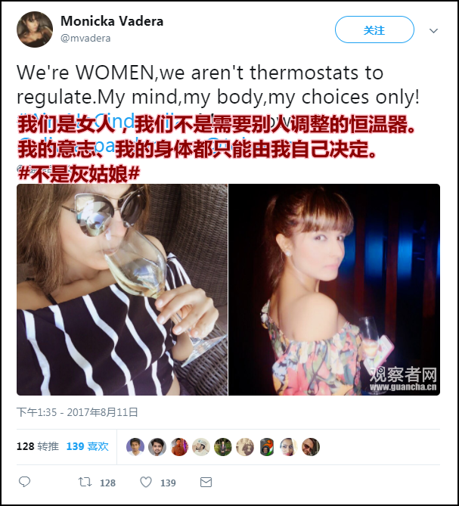The width and height of the screenshot is (459, 506).
Task: Open the left photo with wine glass
Action: (x=123, y=290)
